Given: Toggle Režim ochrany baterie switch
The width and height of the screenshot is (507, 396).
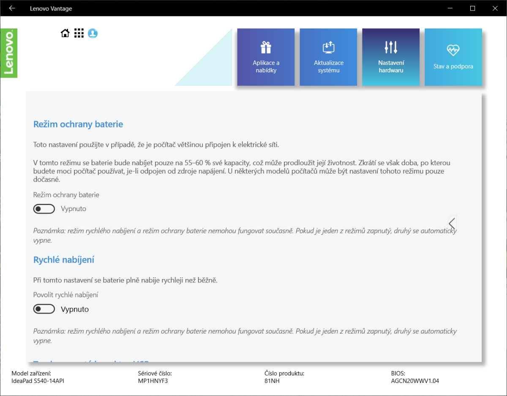Looking at the screenshot, I should point(44,209).
